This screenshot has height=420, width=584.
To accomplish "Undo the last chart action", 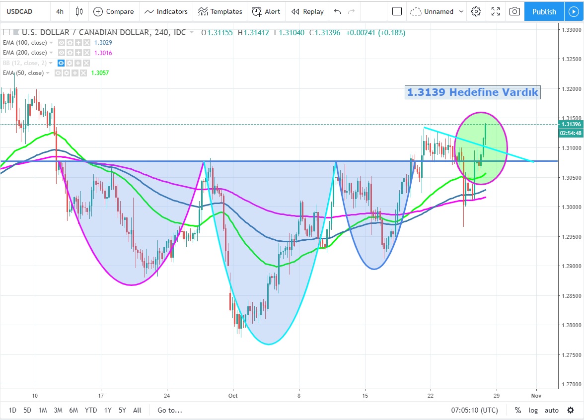I will point(338,11).
